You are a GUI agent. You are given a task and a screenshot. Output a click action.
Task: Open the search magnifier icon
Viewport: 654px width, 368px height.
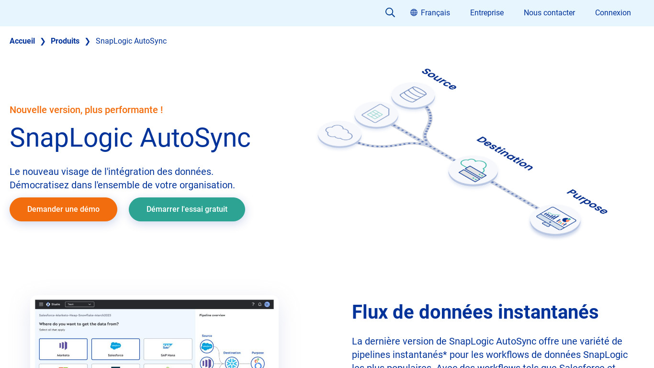[390, 13]
